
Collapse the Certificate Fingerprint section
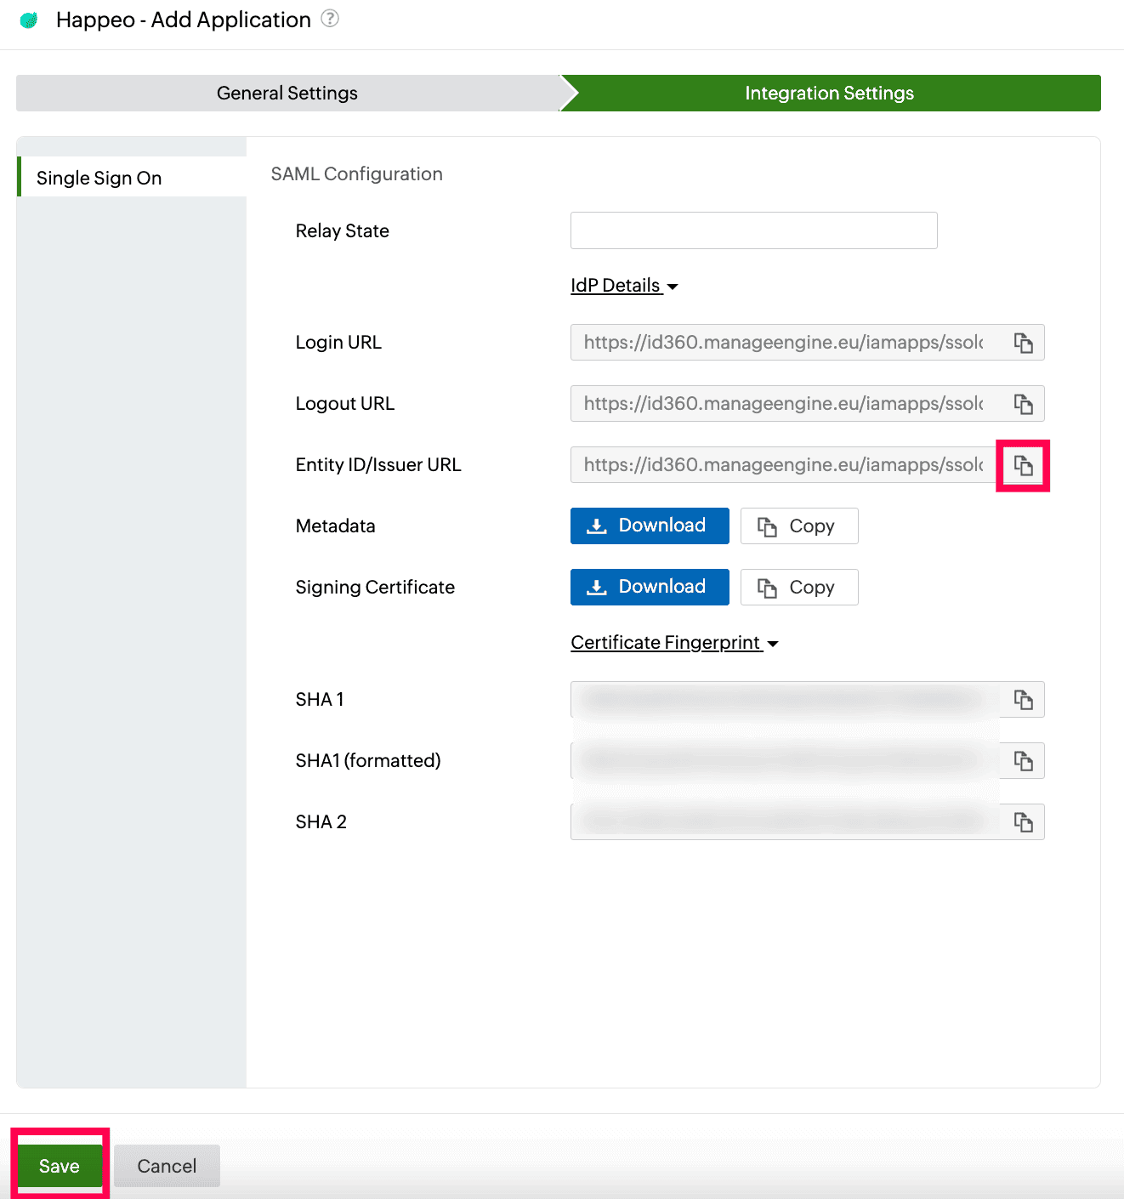click(x=674, y=643)
